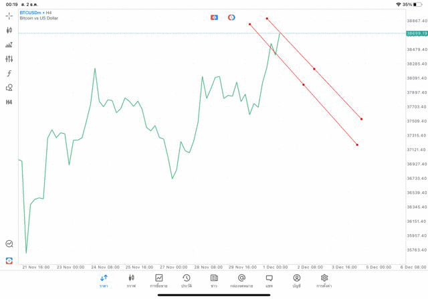The height and width of the screenshot is (299, 428).
Task: Click the magnifier trend icon at lower left
Action: pyautogui.click(x=9, y=244)
